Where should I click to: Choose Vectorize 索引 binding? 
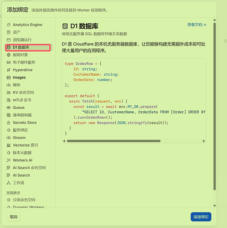pyautogui.click(x=29, y=145)
